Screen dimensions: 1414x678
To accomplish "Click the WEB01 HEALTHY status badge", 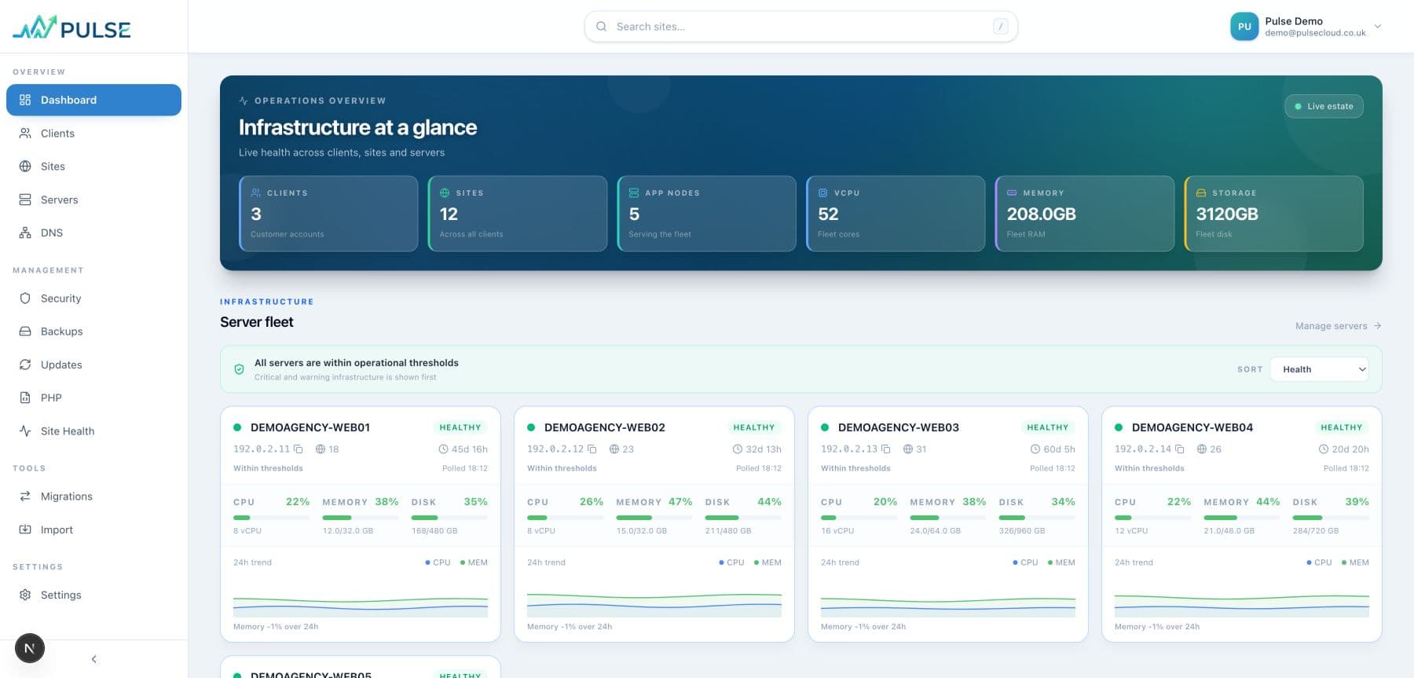I will point(460,427).
